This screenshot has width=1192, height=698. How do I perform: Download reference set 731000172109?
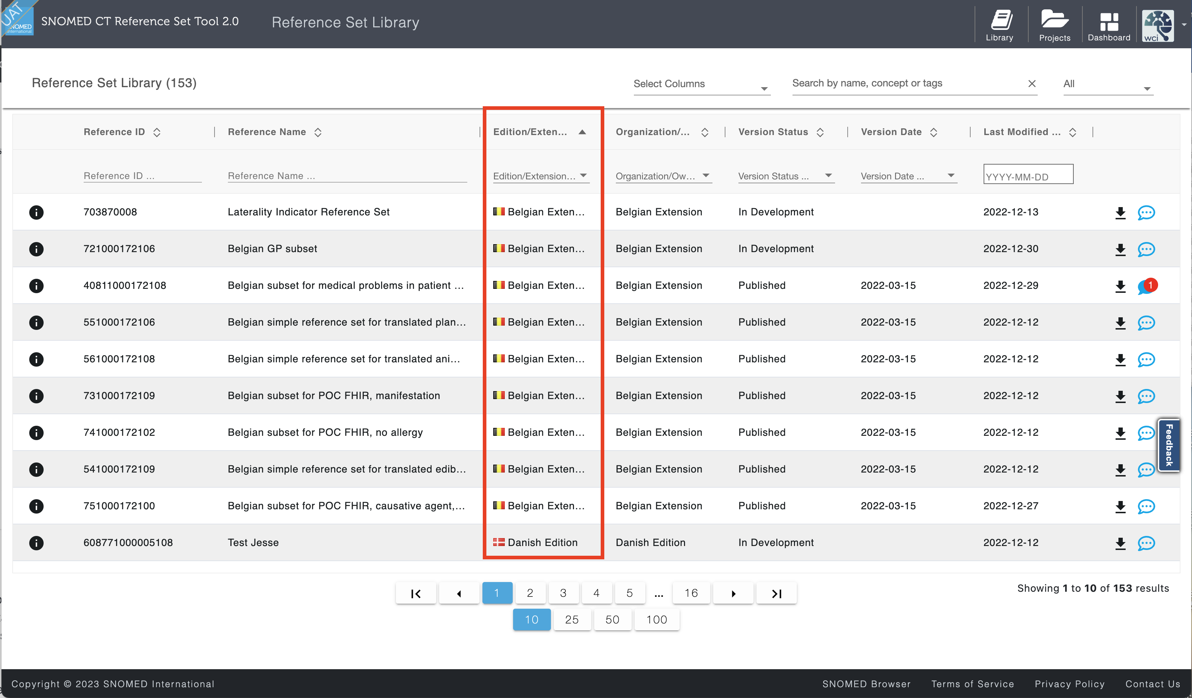click(x=1120, y=397)
